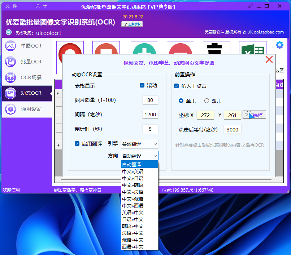The height and width of the screenshot is (255, 291).
Task: Disable the 启用翻译 checkbox
Action: [77, 143]
